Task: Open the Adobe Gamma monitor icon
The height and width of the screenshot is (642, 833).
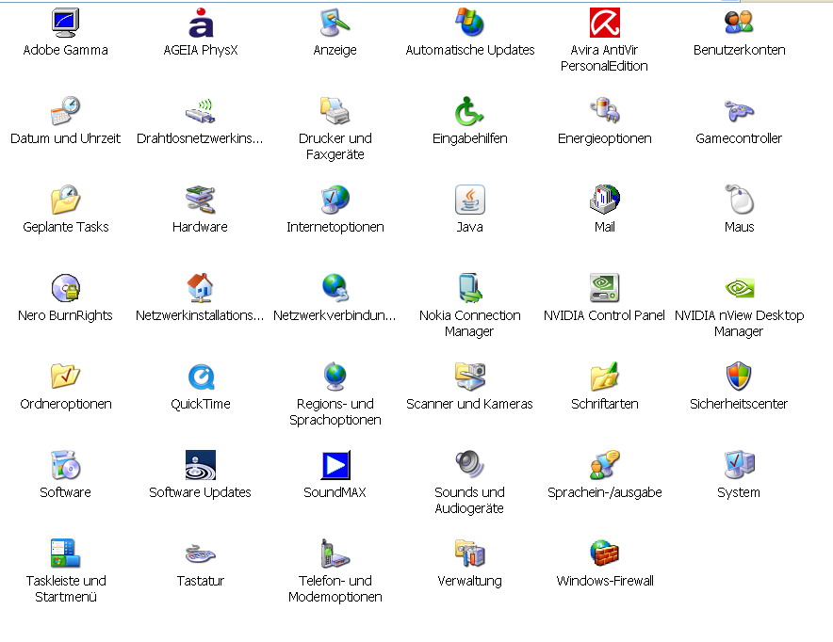Action: point(65,23)
